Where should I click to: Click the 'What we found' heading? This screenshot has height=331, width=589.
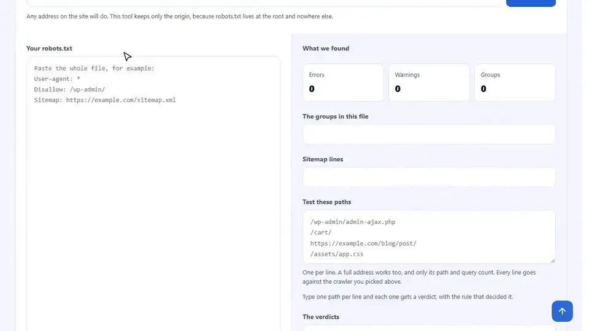pos(326,48)
